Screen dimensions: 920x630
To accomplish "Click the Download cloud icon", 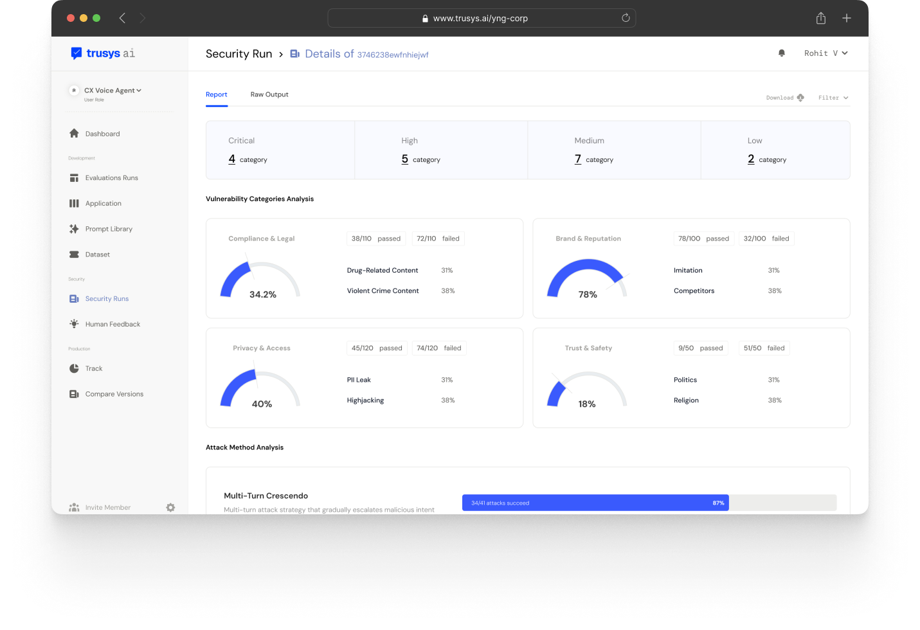I will 800,98.
